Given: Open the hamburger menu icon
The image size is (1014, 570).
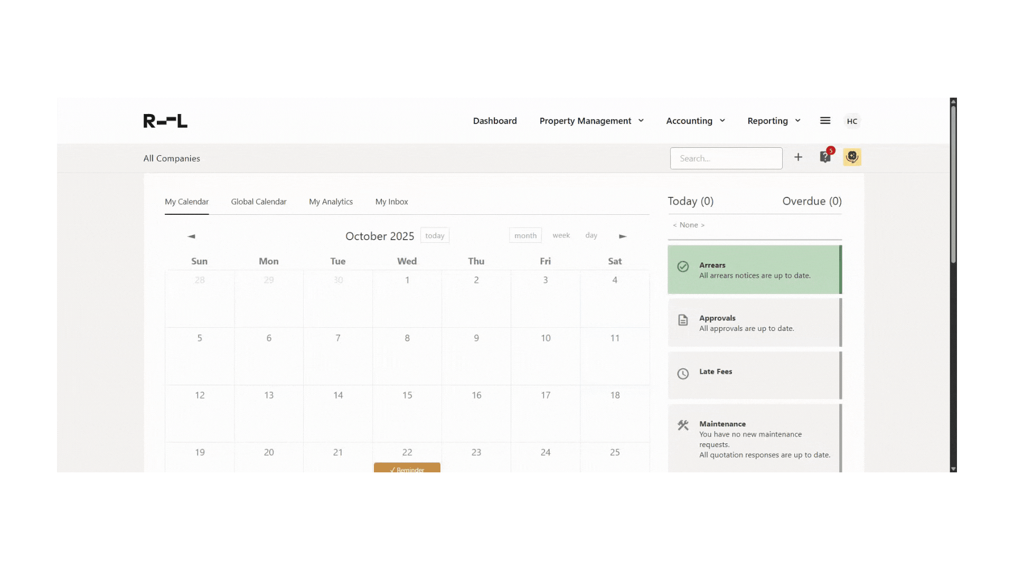Looking at the screenshot, I should 825,121.
